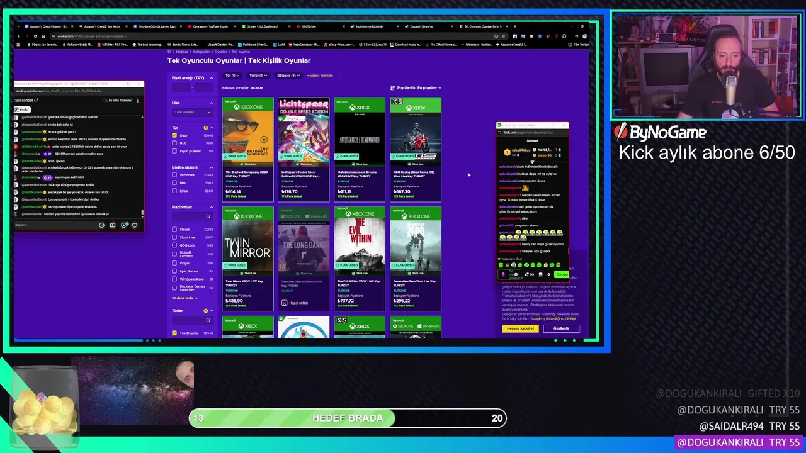
Task: Click Mağaza in the breadcrumb
Action: 182,52
